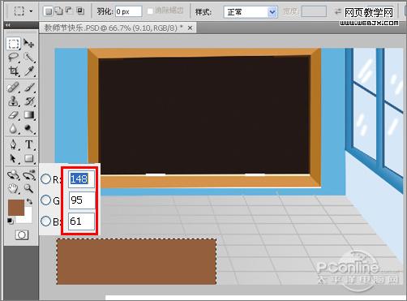Screen dimensions: 407x301
Task: Select the B radio button
Action: 45,221
